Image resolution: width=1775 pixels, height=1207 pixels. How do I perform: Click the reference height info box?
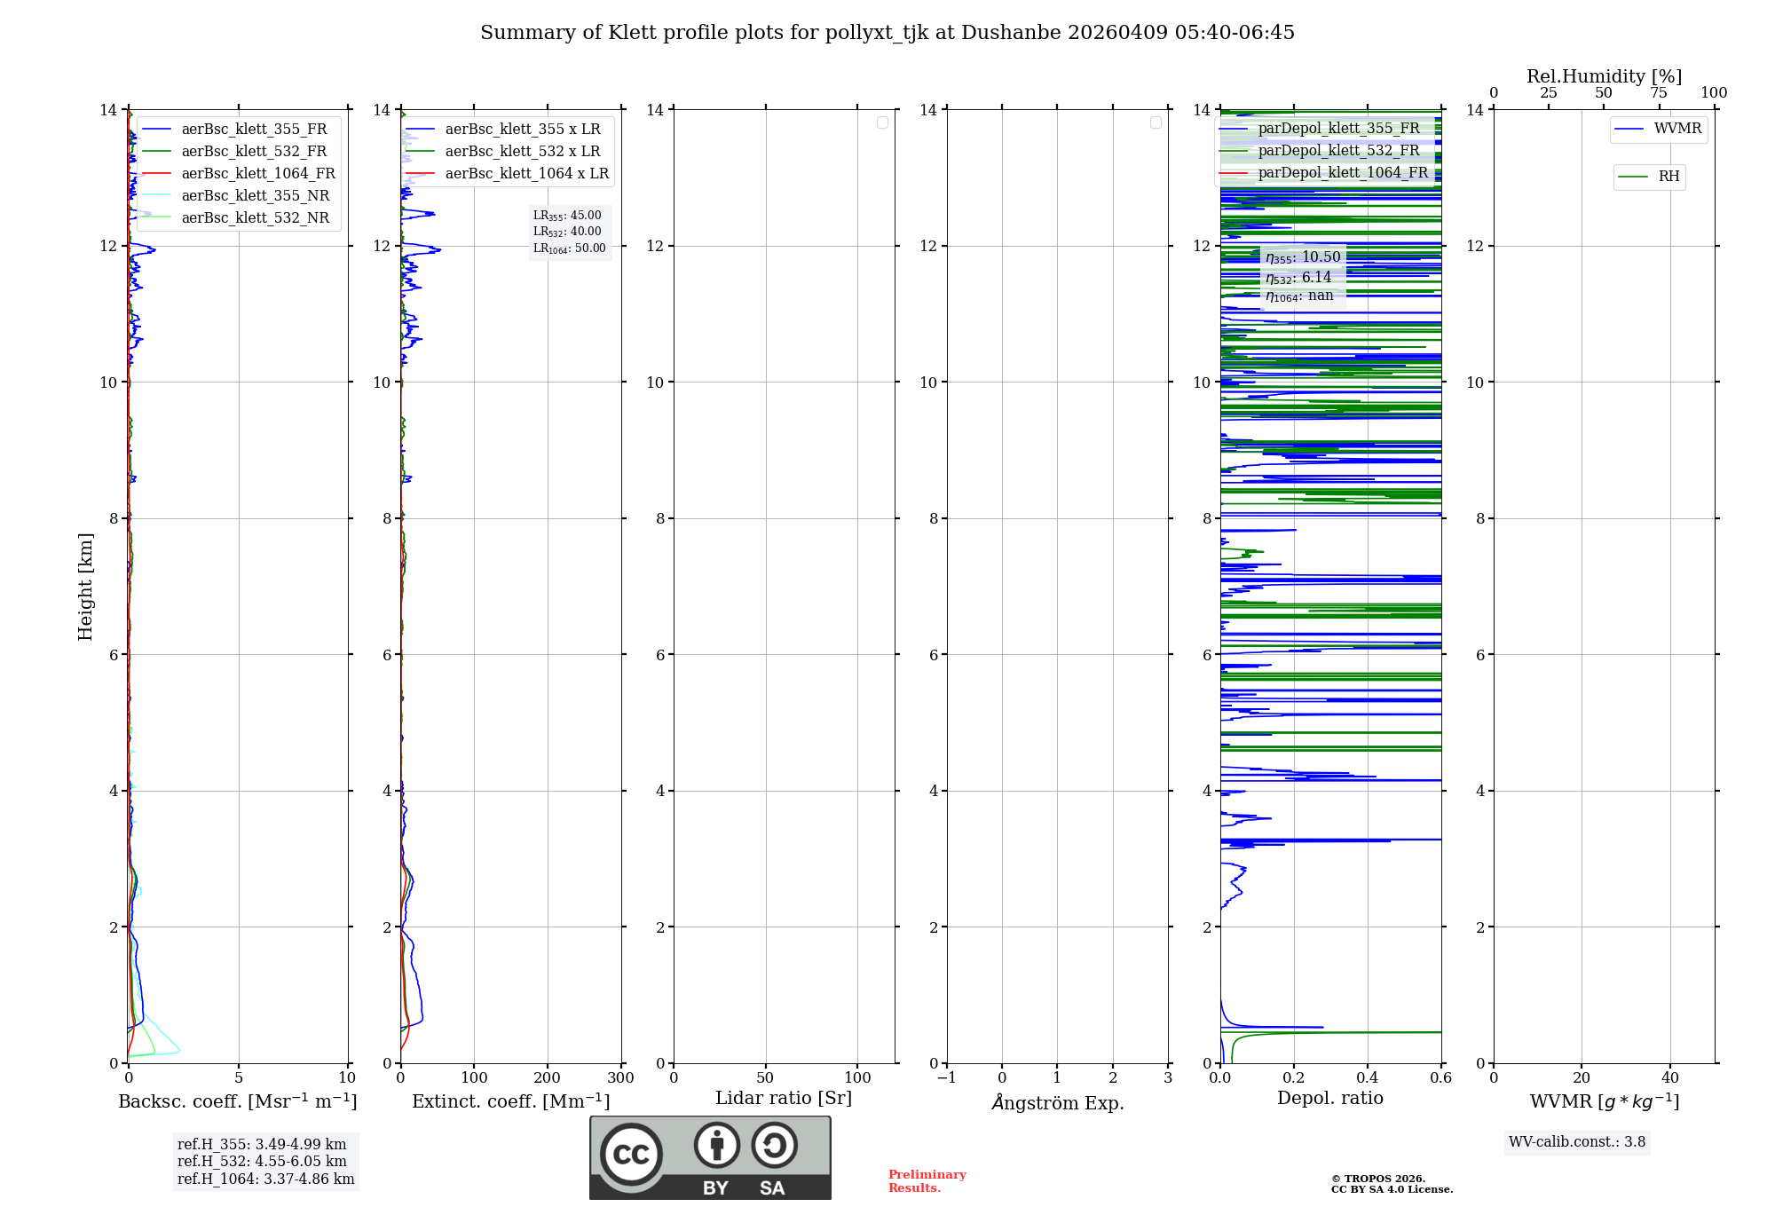[265, 1162]
